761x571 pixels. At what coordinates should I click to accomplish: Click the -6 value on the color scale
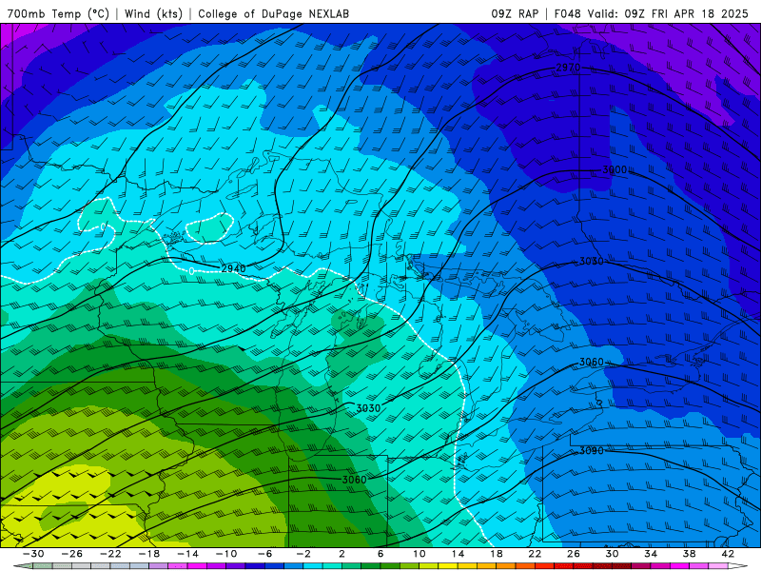coord(265,554)
